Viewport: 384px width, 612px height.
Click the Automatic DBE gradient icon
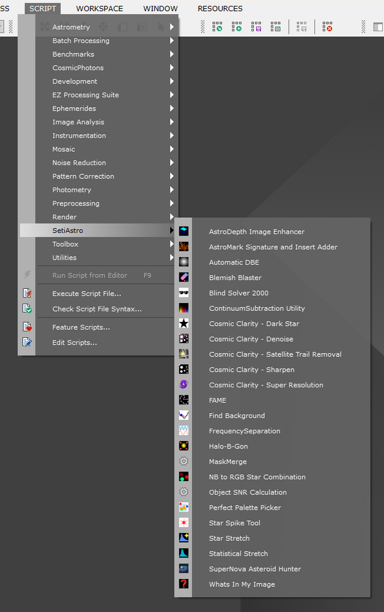pyautogui.click(x=183, y=262)
